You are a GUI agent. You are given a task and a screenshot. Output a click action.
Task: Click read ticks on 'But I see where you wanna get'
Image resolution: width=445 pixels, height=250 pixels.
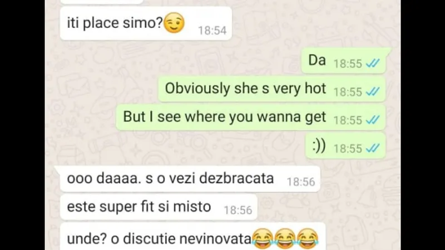[373, 120]
